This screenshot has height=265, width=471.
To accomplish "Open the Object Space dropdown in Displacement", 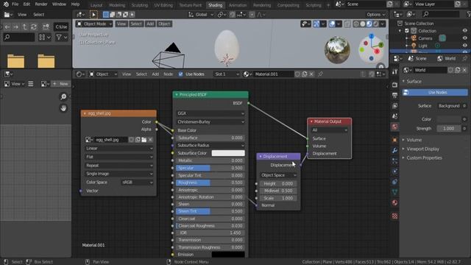I will point(278,175).
